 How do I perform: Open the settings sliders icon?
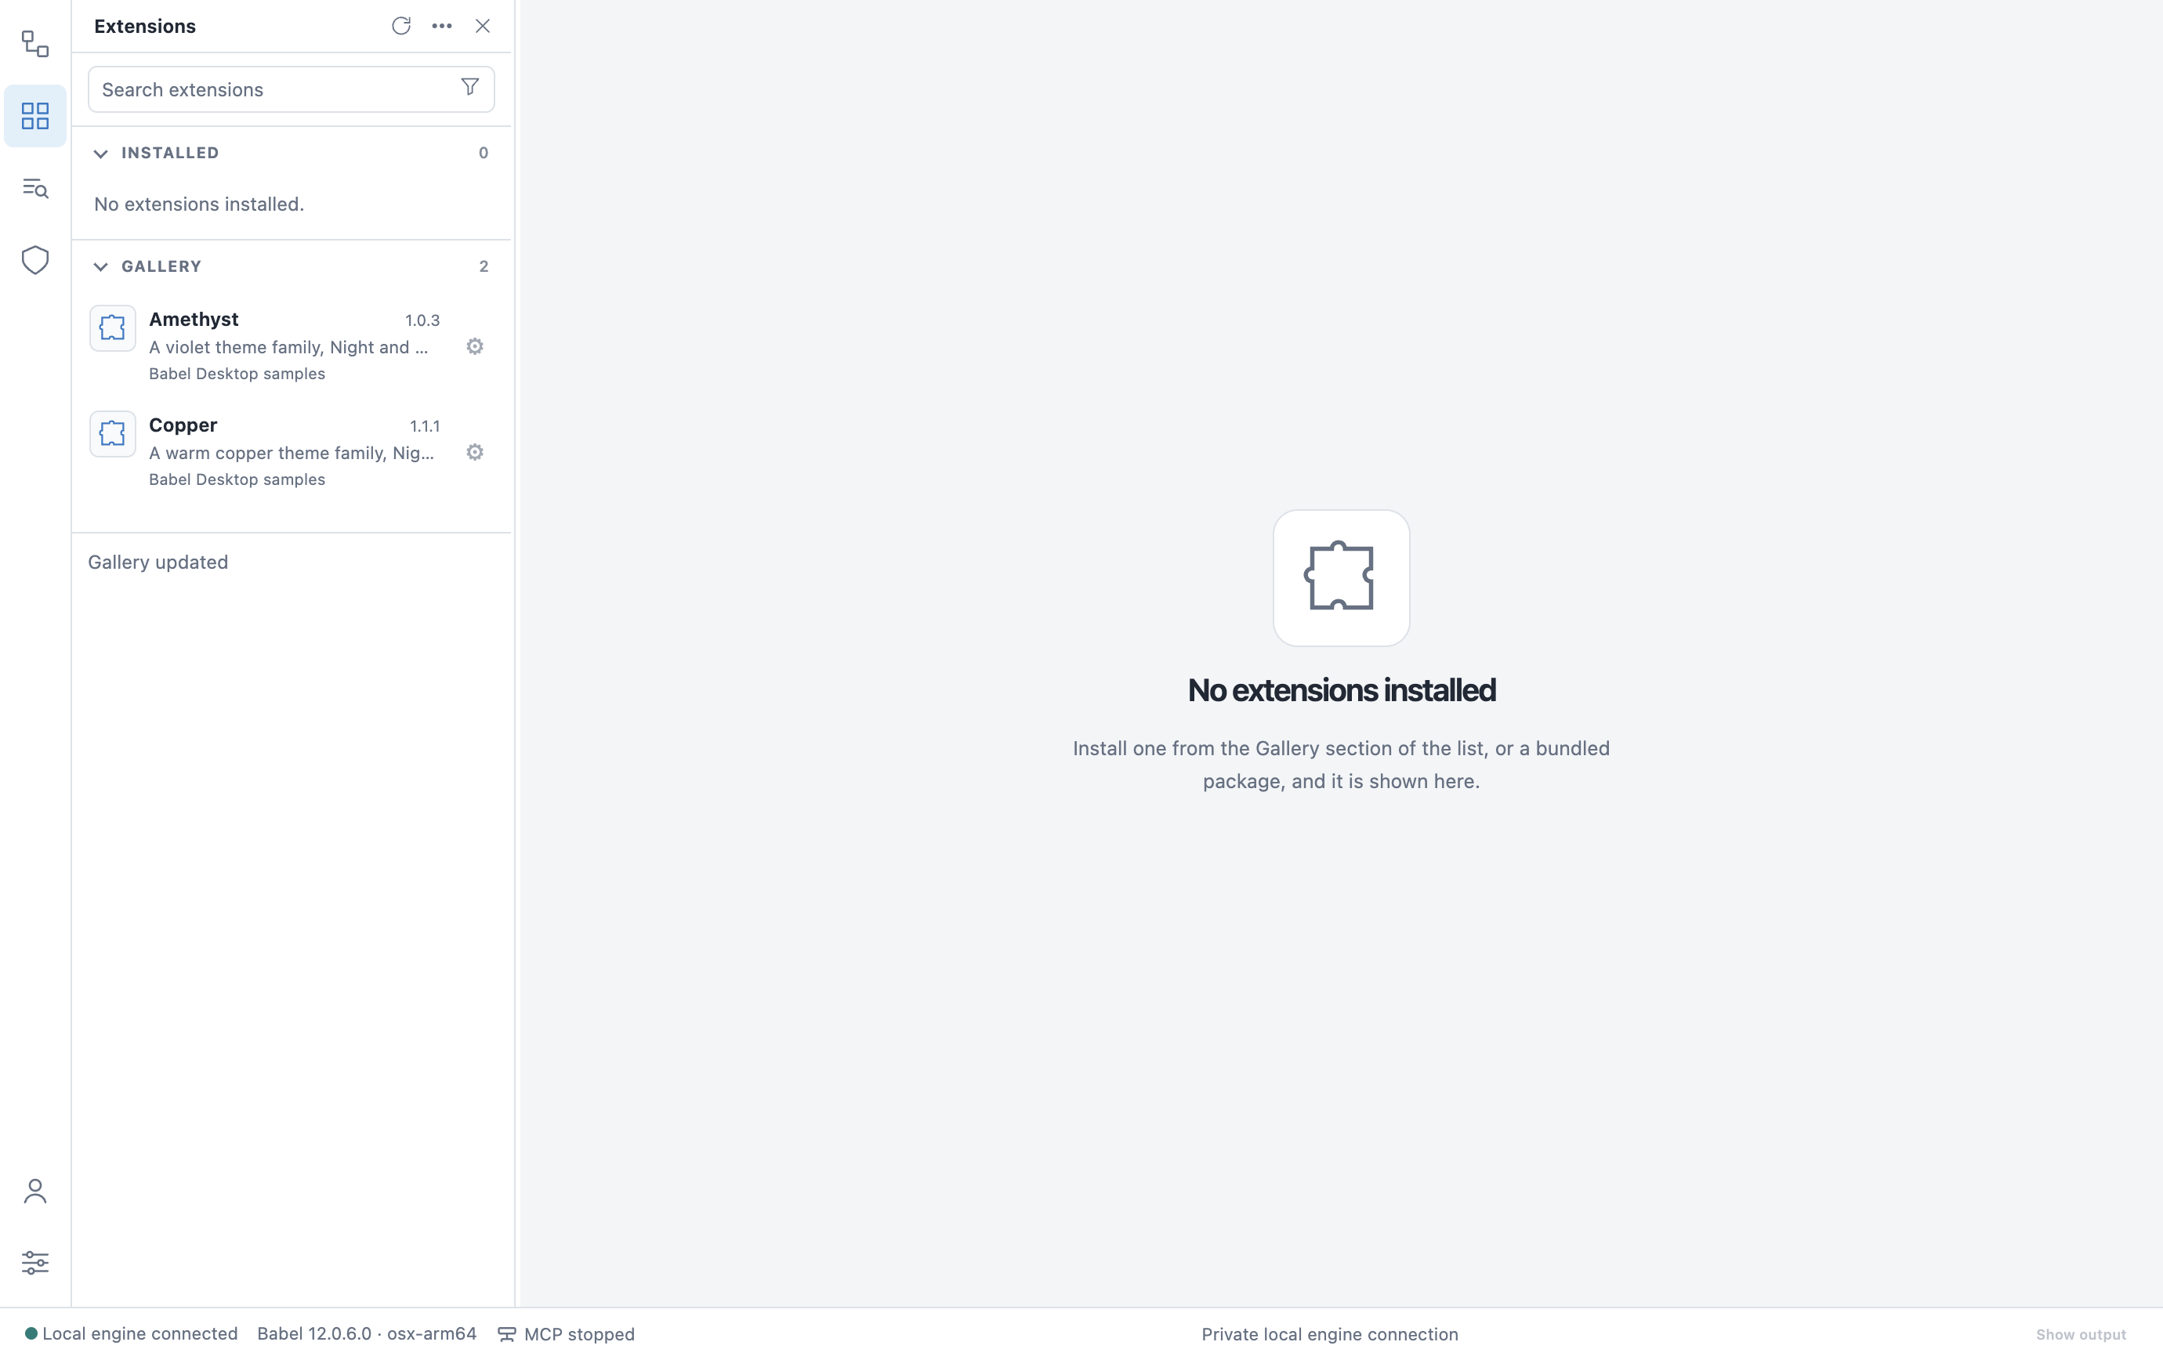(35, 1263)
